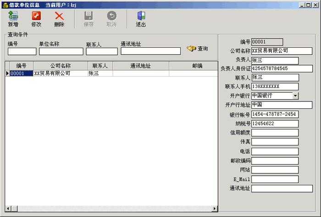
Task: Click the 负责人身份证 field
Action: pos(282,68)
